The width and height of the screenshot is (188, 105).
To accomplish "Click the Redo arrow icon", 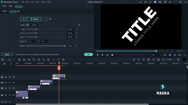I will point(14,60).
